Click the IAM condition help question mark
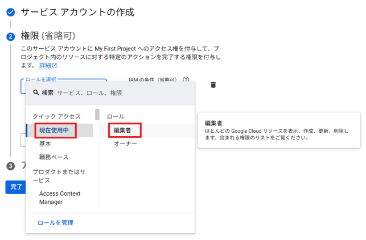 [x=186, y=81]
